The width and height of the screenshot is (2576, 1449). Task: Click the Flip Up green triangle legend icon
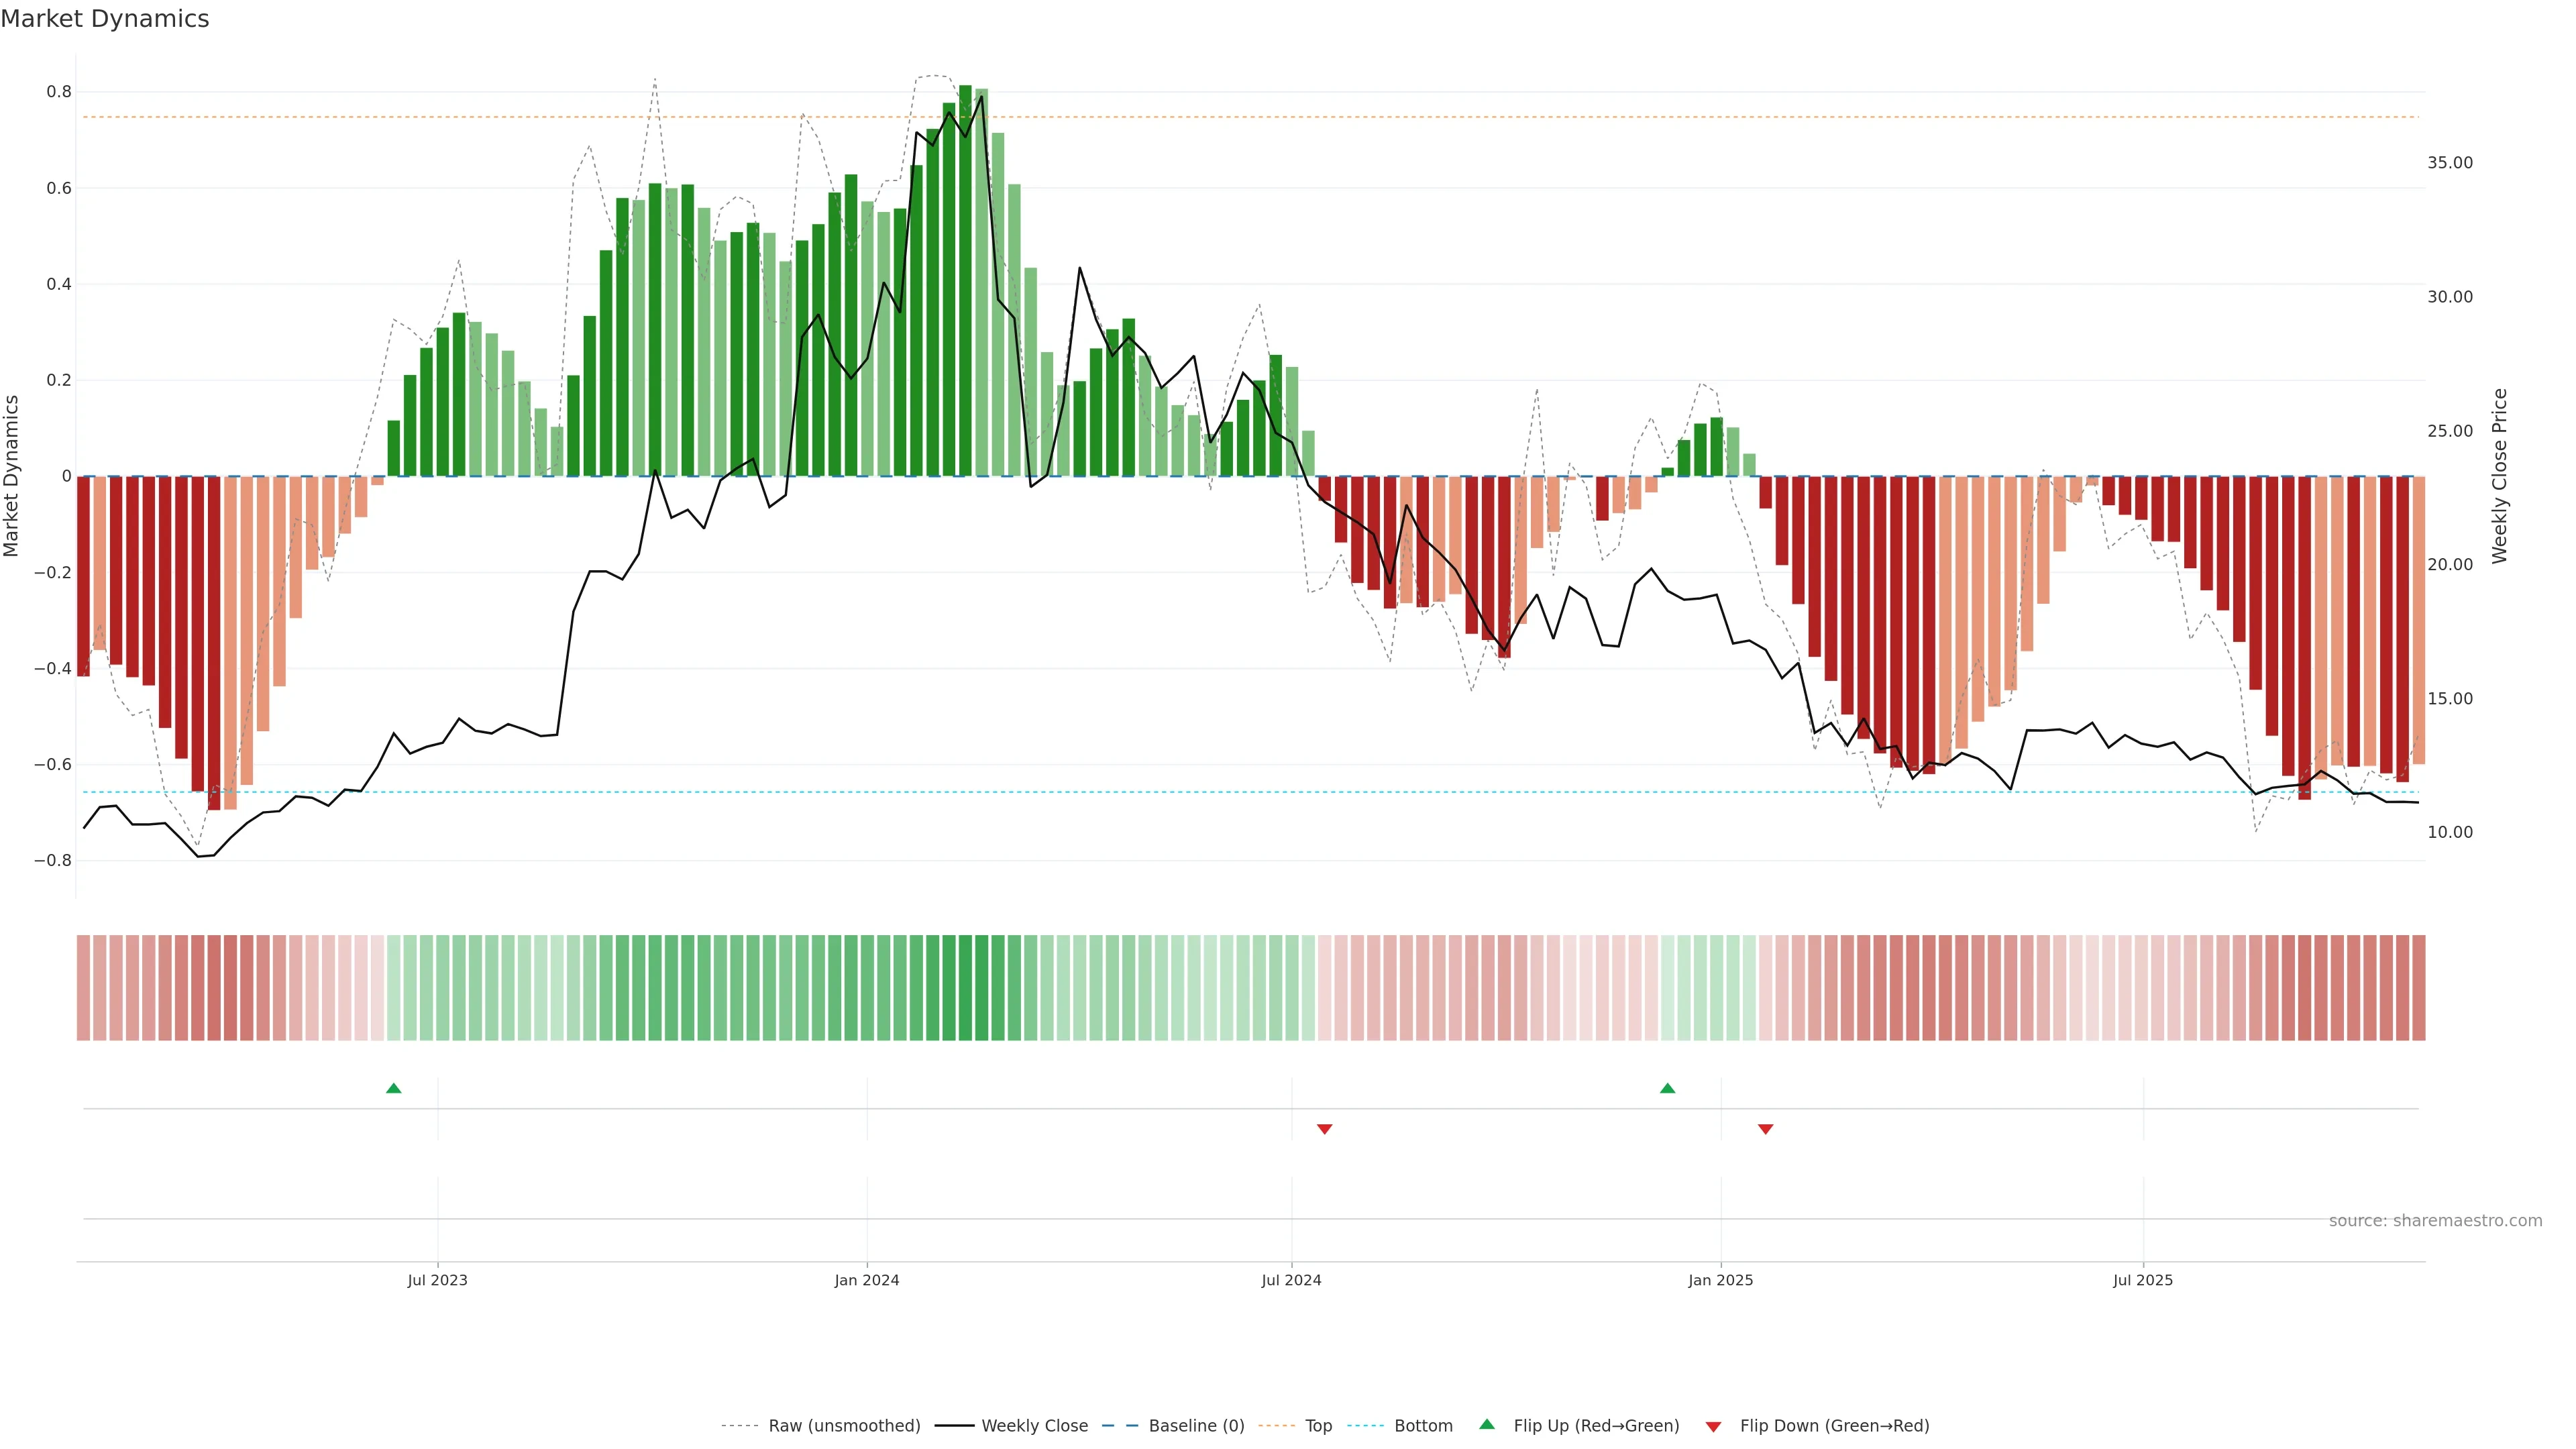1487,1424
